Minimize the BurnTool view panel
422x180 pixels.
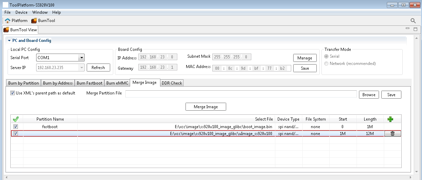click(408, 29)
